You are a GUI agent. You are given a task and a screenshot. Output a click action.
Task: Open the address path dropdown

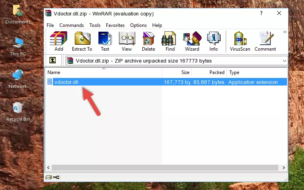284,61
